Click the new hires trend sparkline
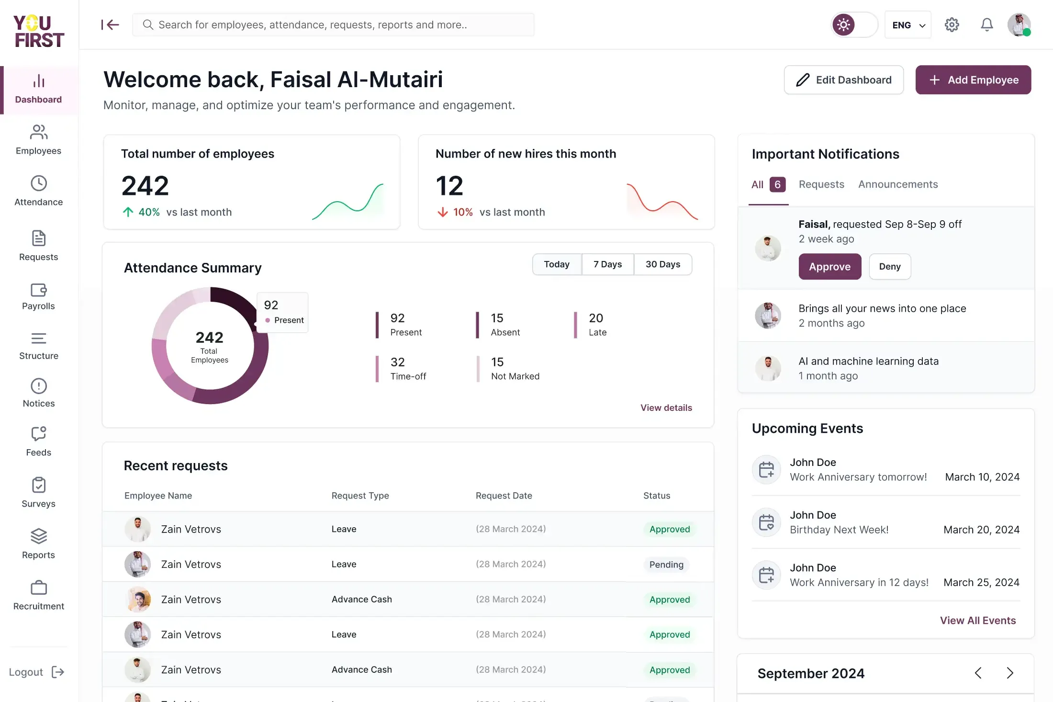This screenshot has width=1053, height=702. tap(662, 201)
